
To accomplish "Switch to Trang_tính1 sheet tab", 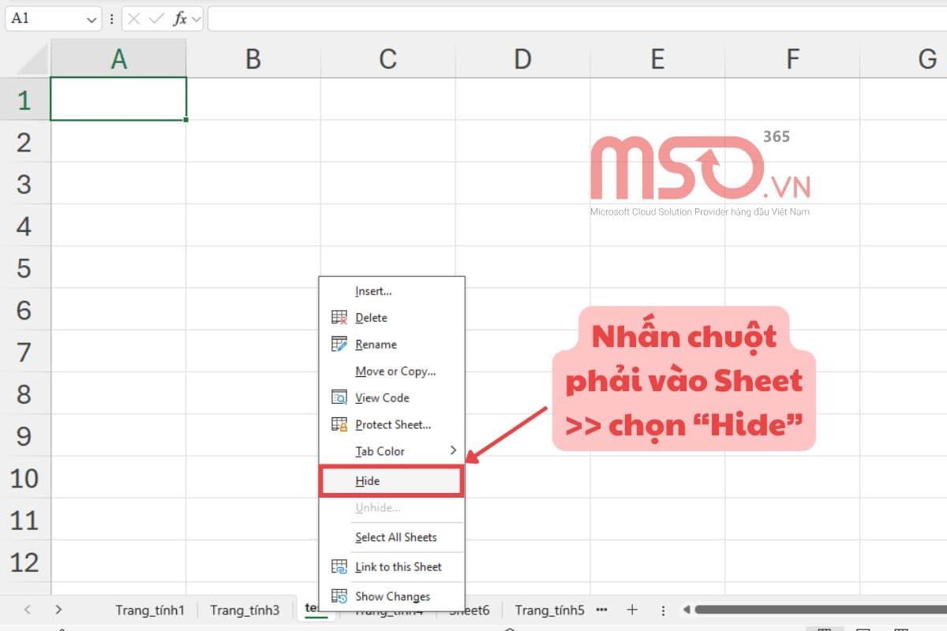I will (x=150, y=610).
